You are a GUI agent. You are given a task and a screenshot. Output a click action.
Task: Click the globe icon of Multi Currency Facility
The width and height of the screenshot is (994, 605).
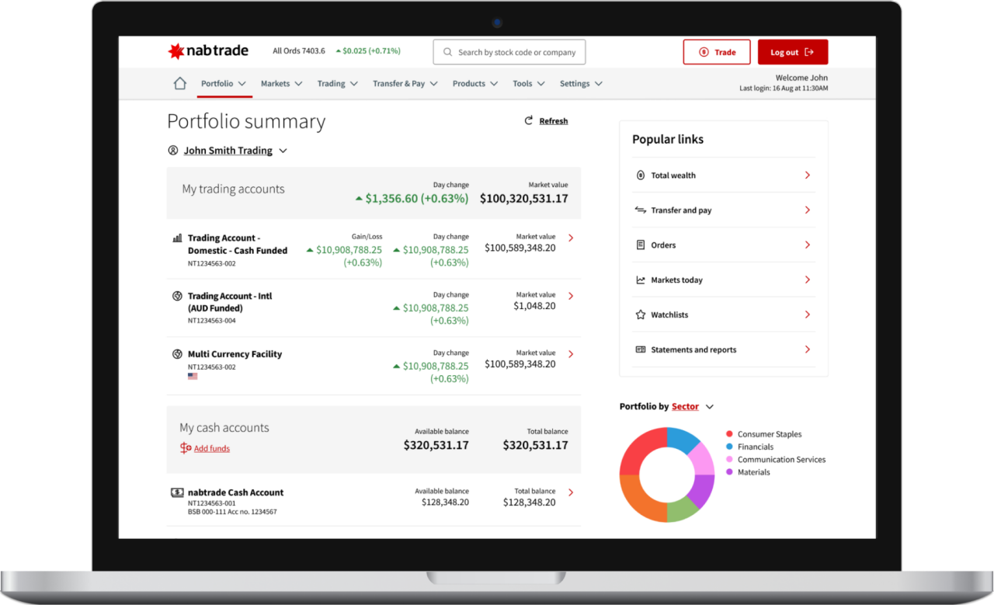coord(177,354)
